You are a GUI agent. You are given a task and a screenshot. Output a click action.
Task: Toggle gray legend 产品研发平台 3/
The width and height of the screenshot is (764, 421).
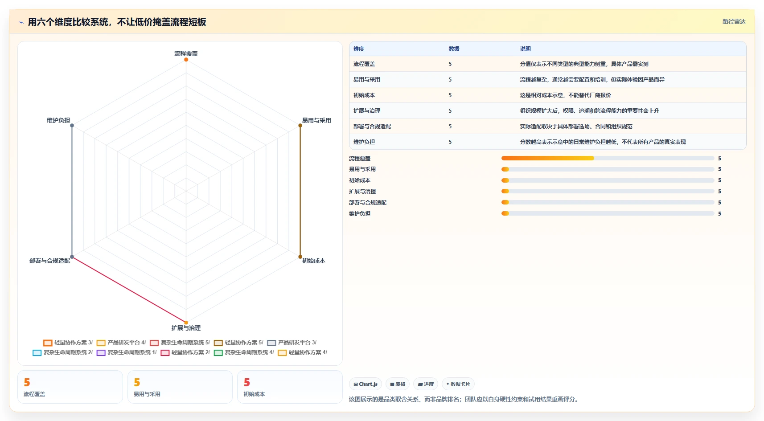(x=292, y=343)
